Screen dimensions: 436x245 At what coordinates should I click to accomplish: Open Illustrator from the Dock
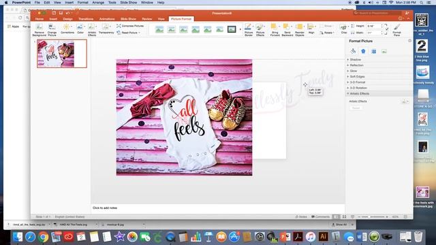point(323,237)
